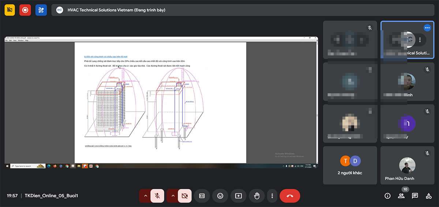
Task: Open the activities panel icon
Action: (429, 196)
